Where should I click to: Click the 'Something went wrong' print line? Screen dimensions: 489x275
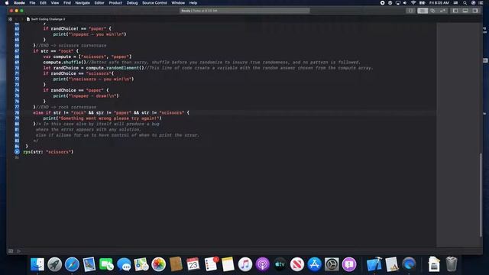tap(102, 118)
